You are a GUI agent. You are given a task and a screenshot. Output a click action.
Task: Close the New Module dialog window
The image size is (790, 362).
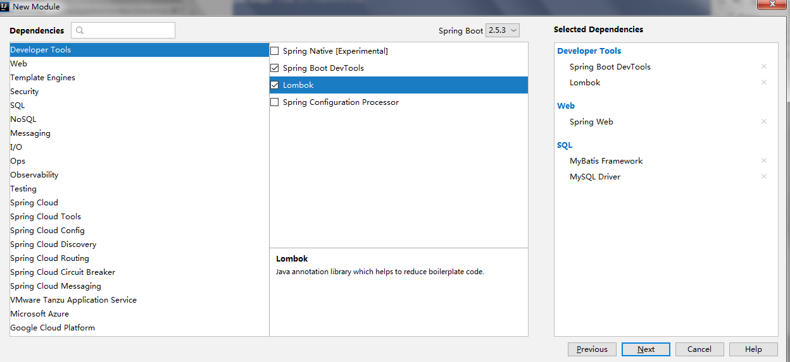pos(772,4)
